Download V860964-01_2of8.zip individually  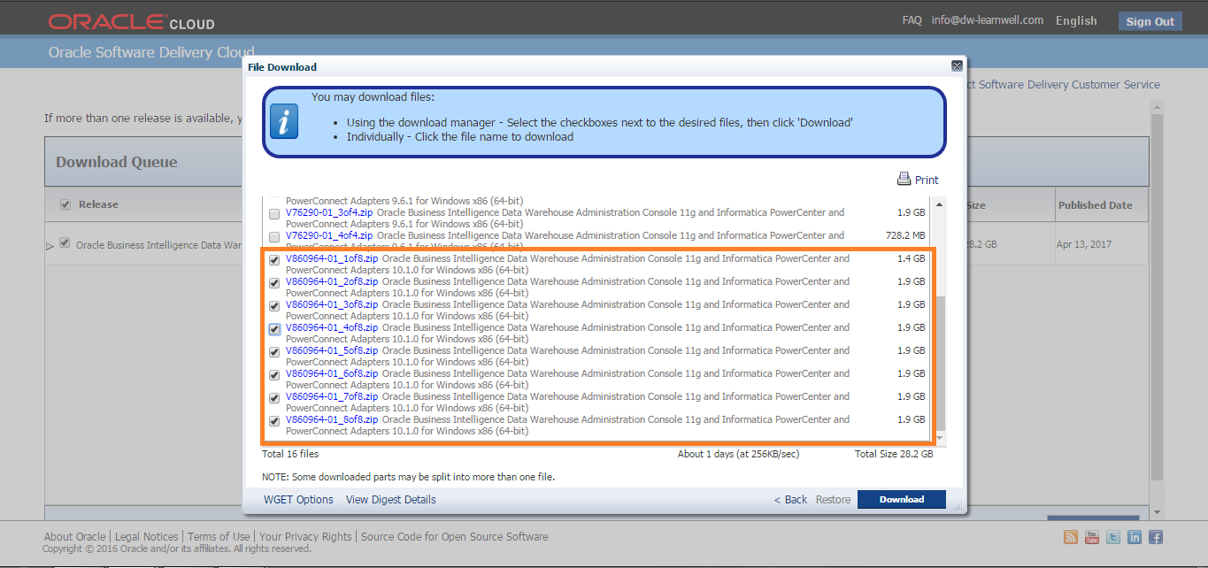coord(332,282)
